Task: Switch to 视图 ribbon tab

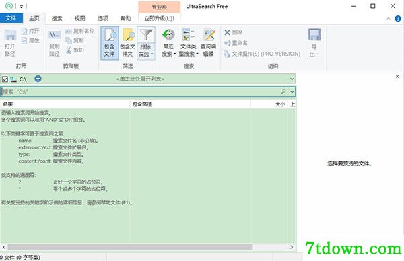Action: [x=80, y=18]
